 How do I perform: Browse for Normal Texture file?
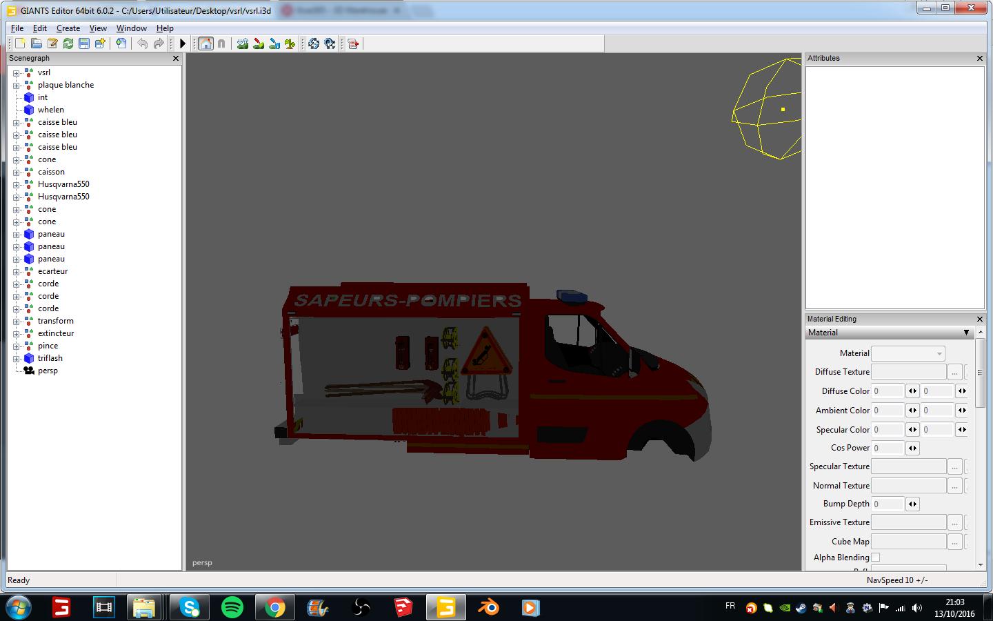click(x=954, y=486)
